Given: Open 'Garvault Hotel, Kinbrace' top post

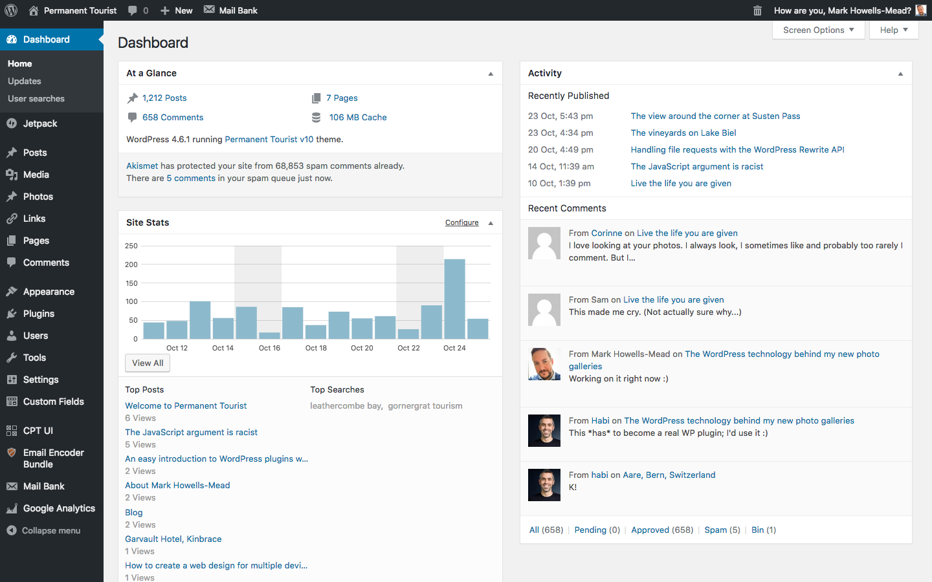Looking at the screenshot, I should click(173, 539).
